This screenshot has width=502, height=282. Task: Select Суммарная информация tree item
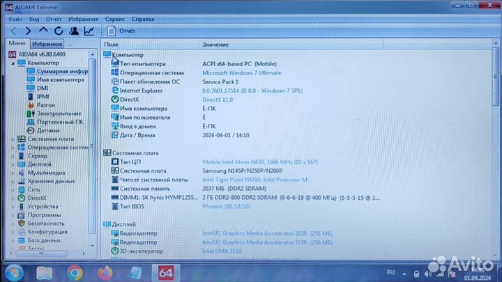coord(62,71)
